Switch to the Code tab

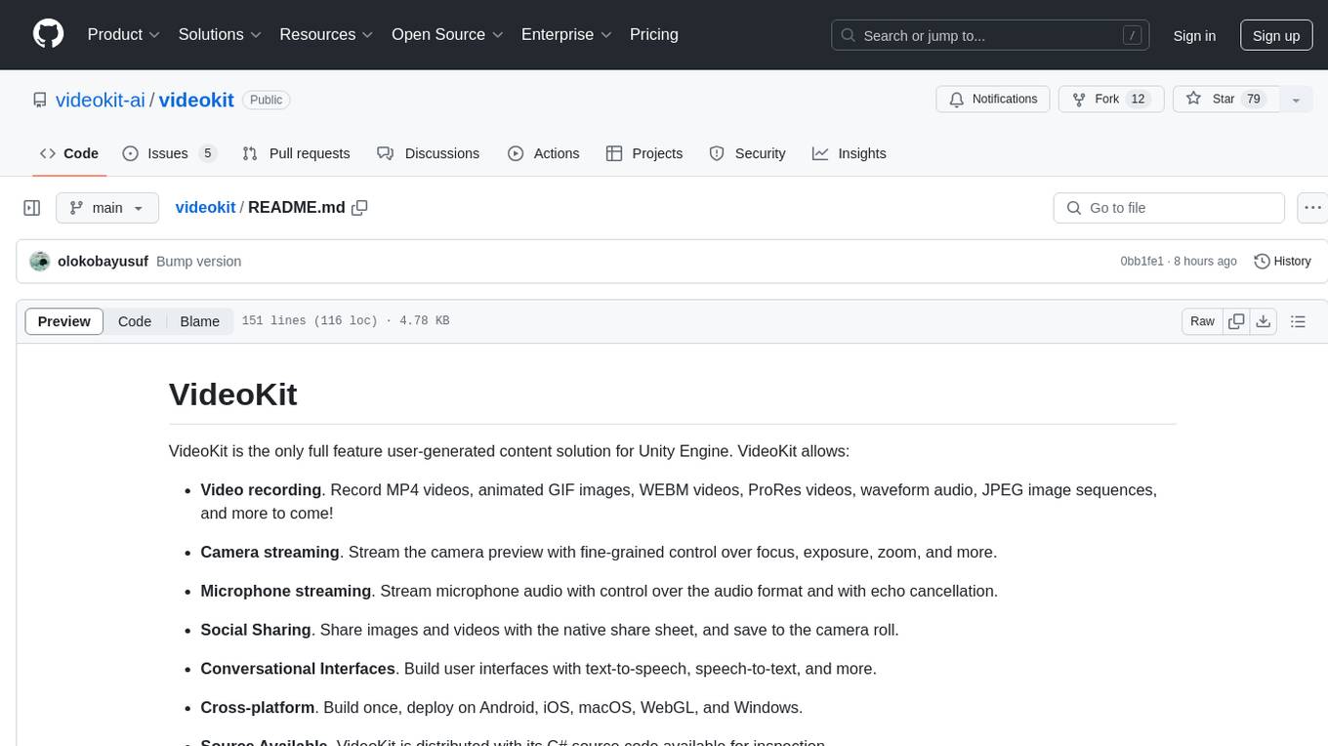point(69,153)
